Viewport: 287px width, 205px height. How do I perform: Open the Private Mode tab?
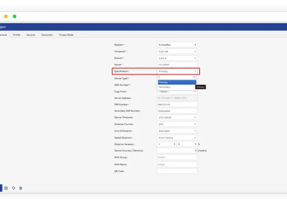(66, 35)
